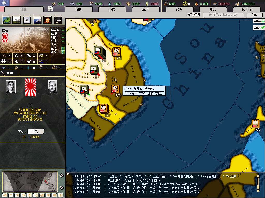
Task: Select Chinese unit with green arrow labeled 3
Action: pyautogui.click(x=84, y=90)
